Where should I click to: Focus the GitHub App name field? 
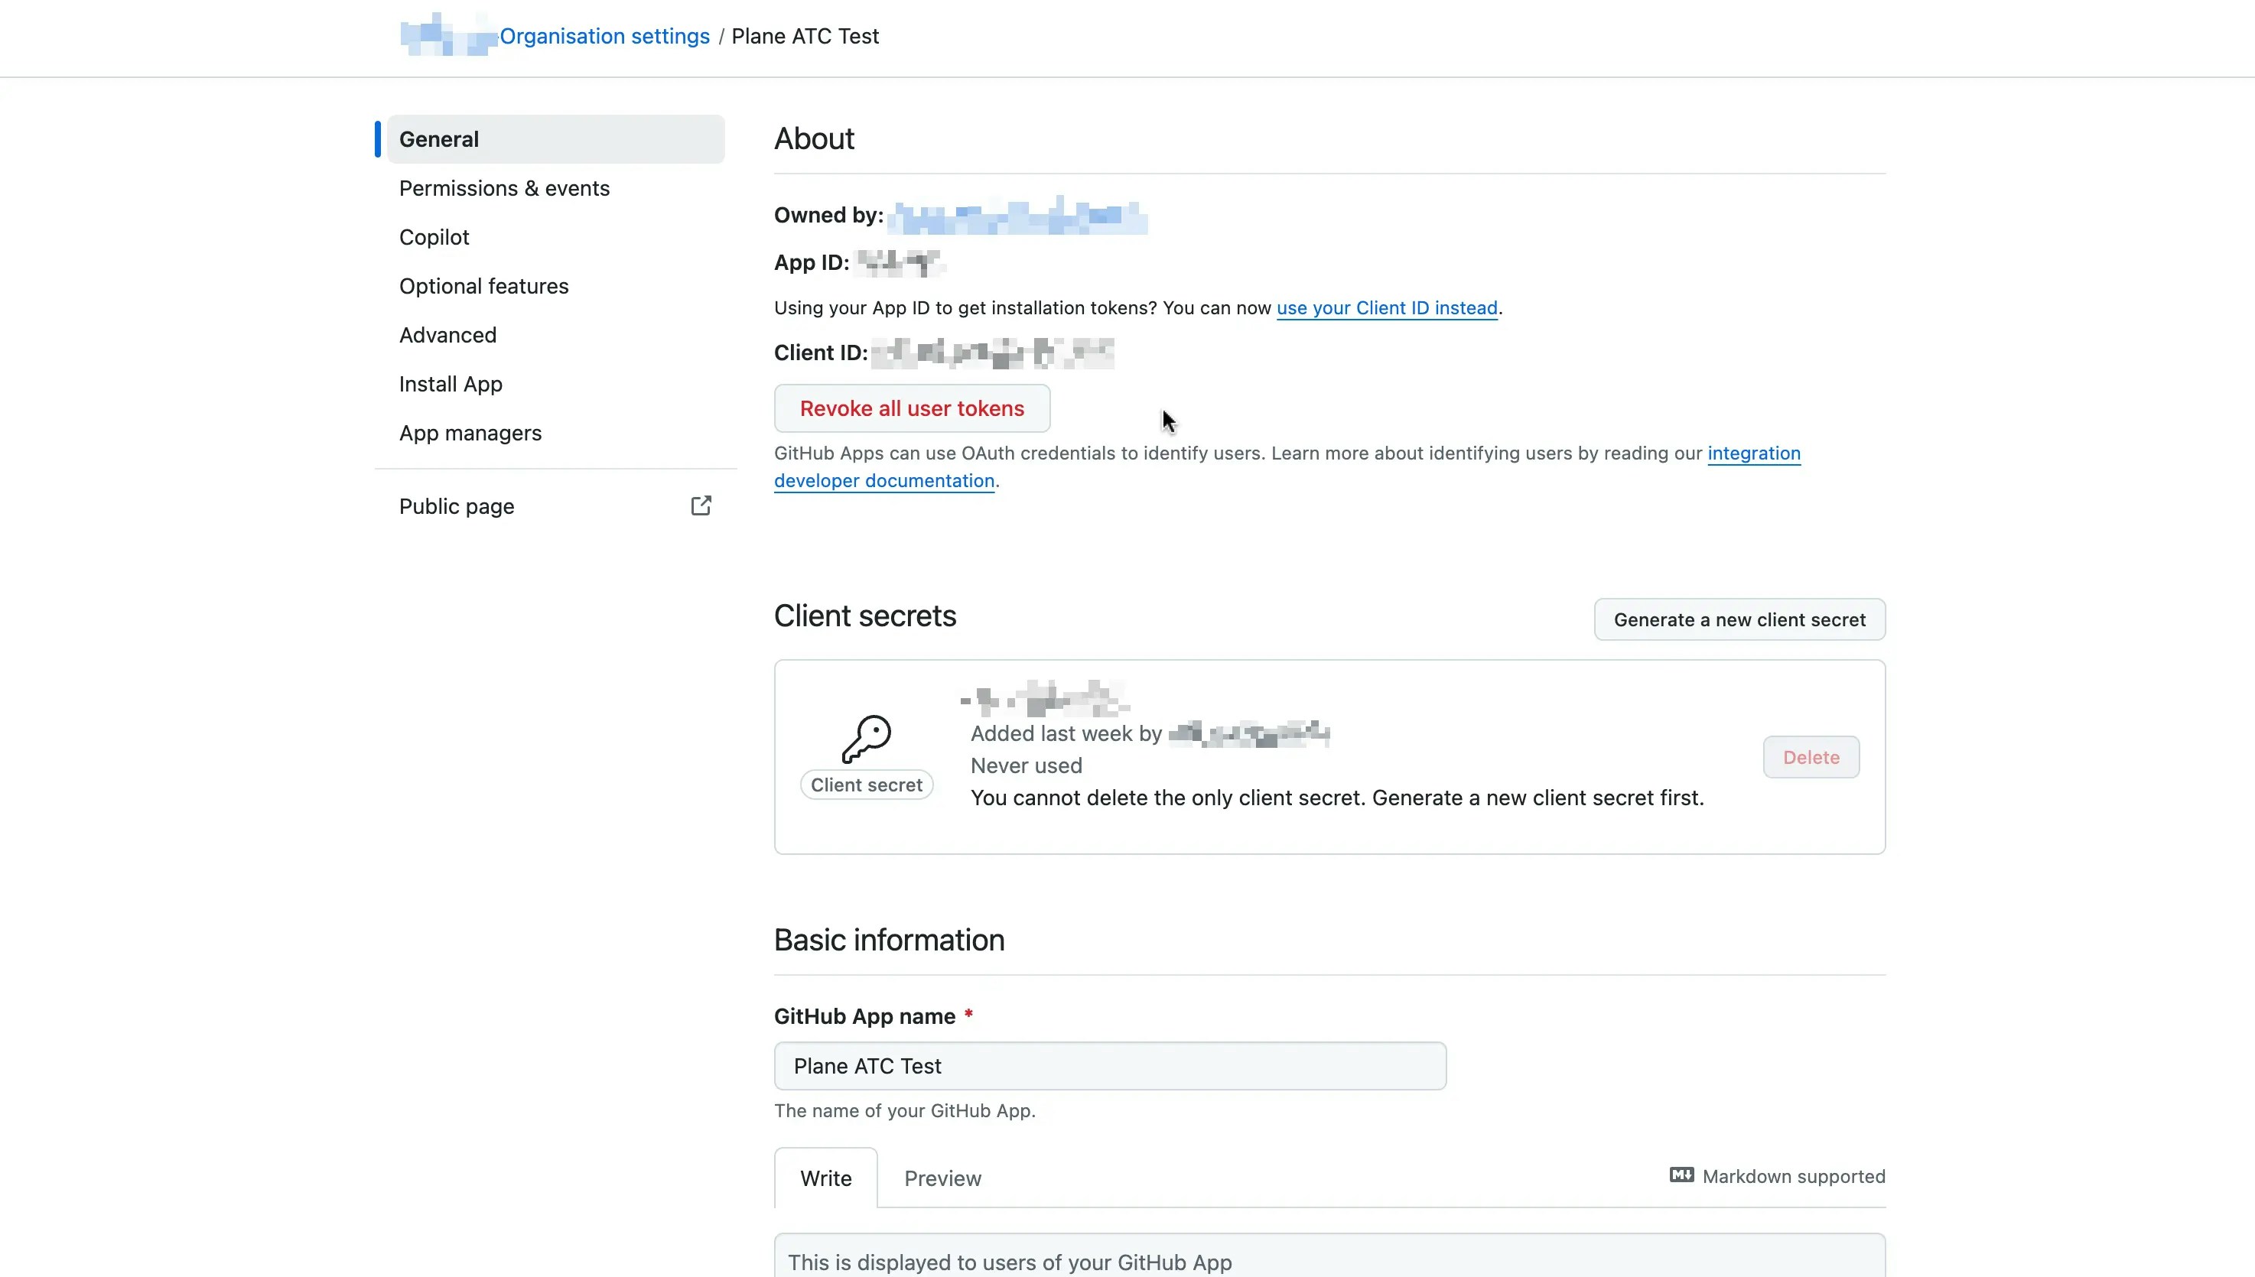[1108, 1067]
